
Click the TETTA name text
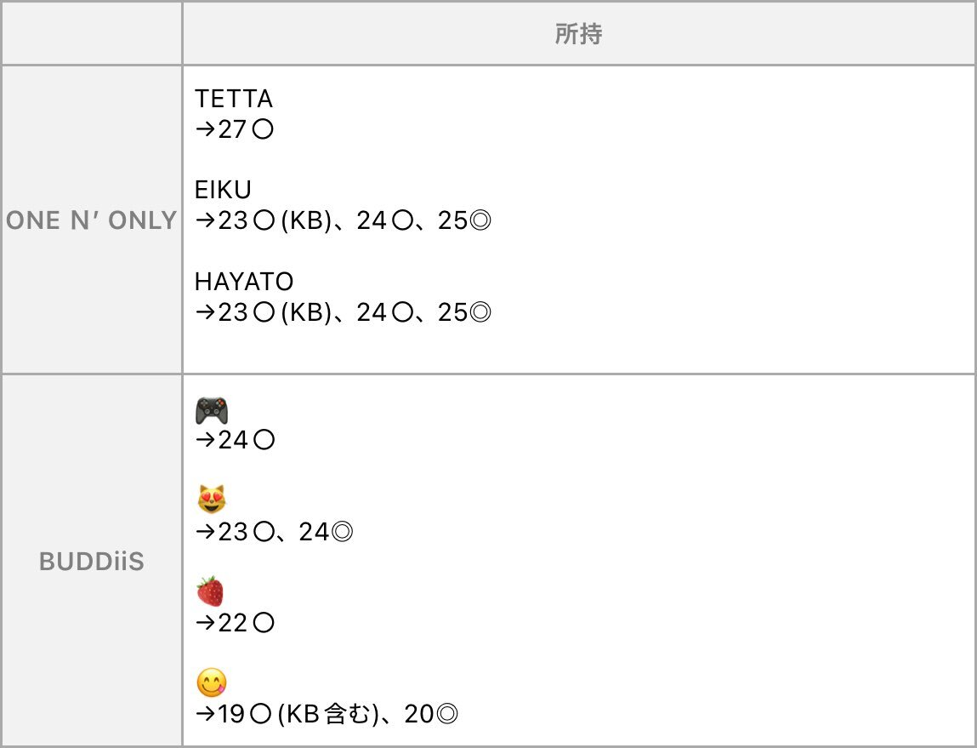tap(234, 99)
